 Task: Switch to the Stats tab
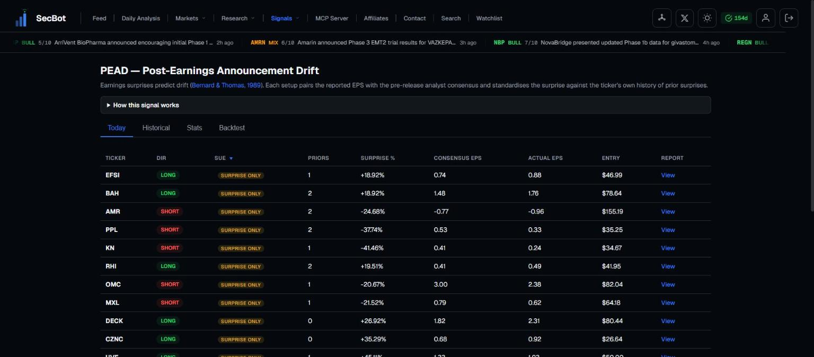194,128
